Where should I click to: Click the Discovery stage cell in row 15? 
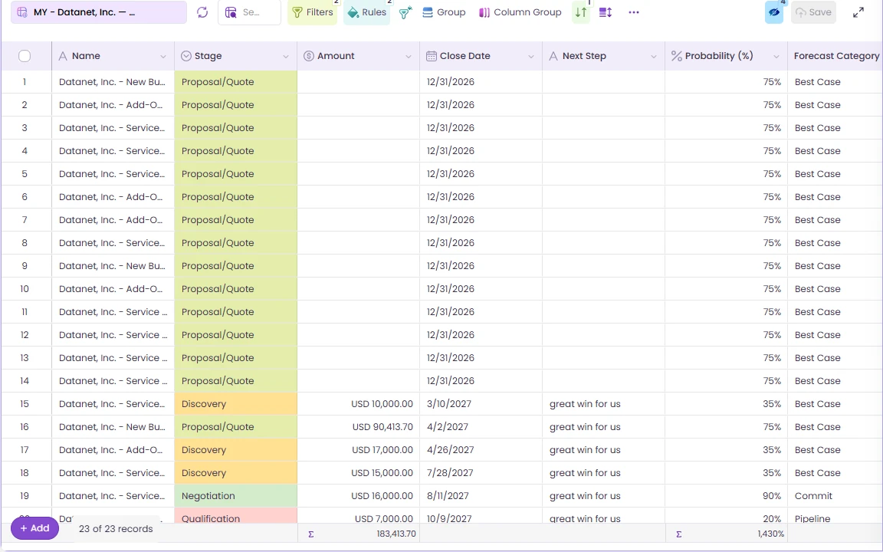[x=235, y=404]
